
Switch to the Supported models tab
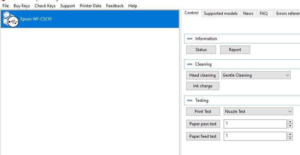[221, 13]
